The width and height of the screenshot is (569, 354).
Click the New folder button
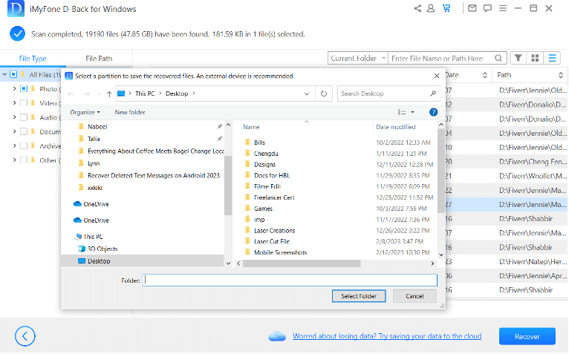tap(130, 113)
